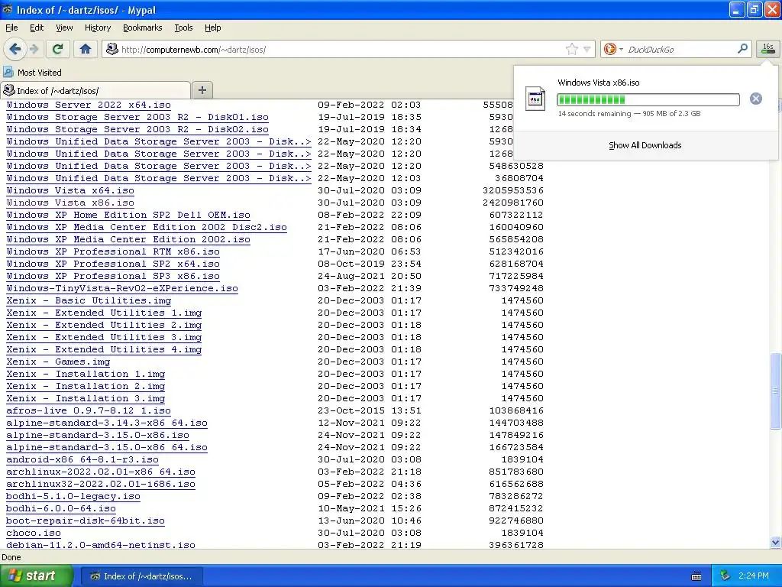Open a new tab with the plus button
Image resolution: width=782 pixels, height=587 pixels.
pos(202,90)
